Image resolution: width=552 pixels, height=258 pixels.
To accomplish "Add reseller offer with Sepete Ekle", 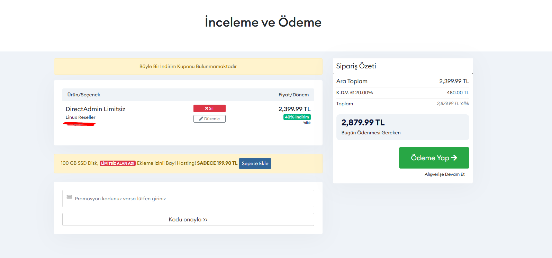I will [255, 163].
